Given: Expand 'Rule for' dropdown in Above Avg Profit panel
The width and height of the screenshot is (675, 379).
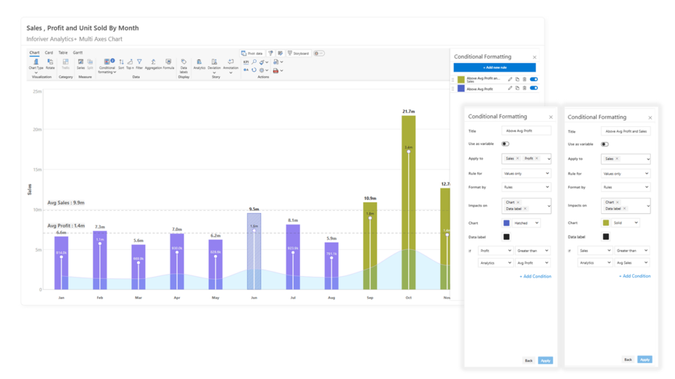Looking at the screenshot, I should tap(526, 174).
